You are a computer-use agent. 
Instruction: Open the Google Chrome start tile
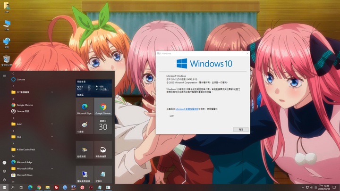pos(103,107)
